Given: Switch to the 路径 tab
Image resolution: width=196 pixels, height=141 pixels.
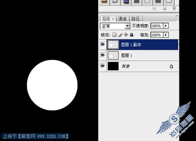Looking at the screenshot, I should [x=136, y=19].
